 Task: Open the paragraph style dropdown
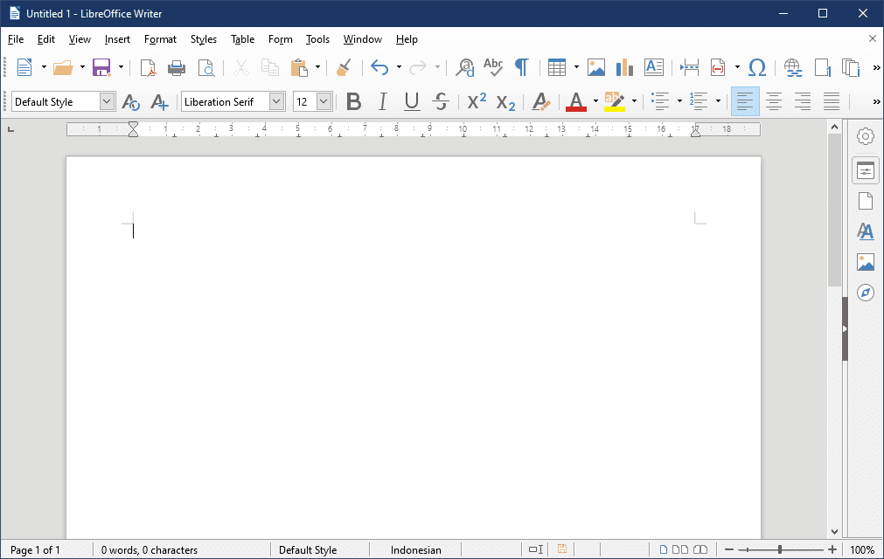pyautogui.click(x=105, y=101)
